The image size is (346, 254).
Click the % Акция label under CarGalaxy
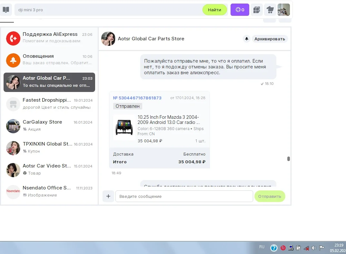point(32,129)
